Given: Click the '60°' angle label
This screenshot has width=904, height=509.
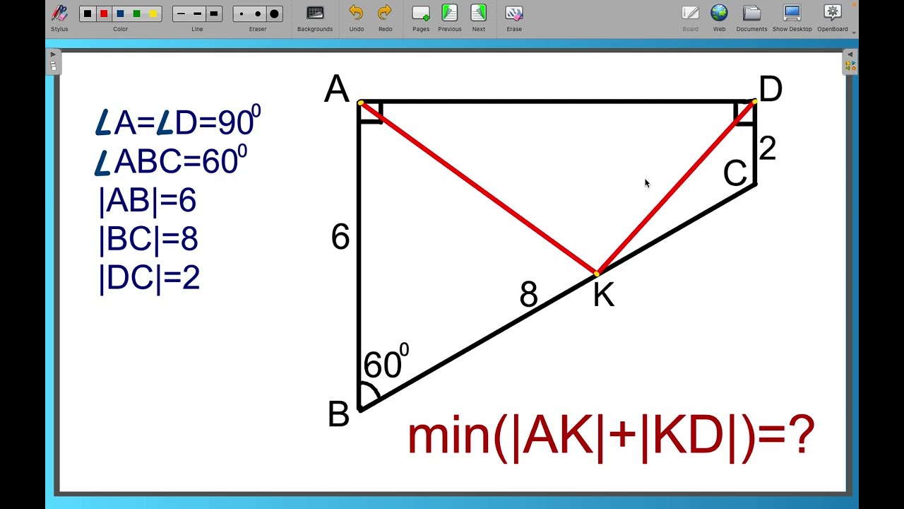Looking at the screenshot, I should (x=386, y=362).
